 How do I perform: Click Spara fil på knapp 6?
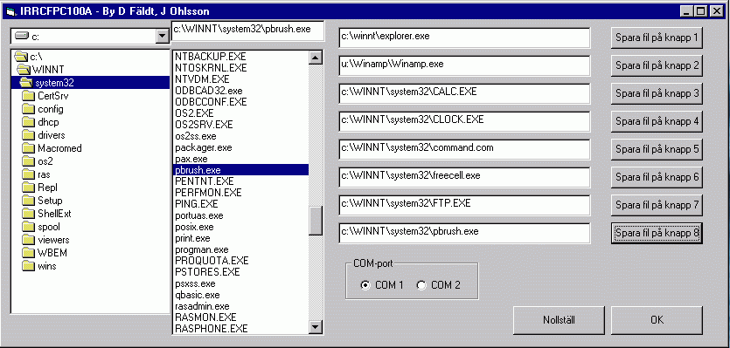click(657, 177)
